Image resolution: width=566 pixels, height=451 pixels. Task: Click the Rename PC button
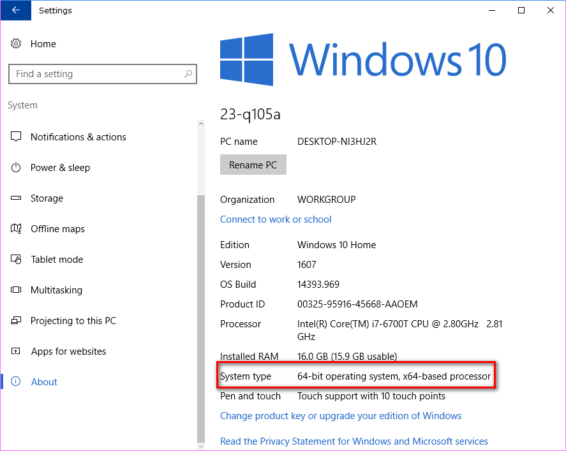tap(253, 165)
